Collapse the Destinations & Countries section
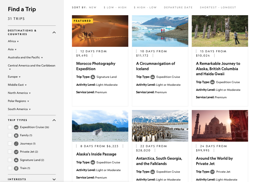256x182 pixels. (x=54, y=32)
